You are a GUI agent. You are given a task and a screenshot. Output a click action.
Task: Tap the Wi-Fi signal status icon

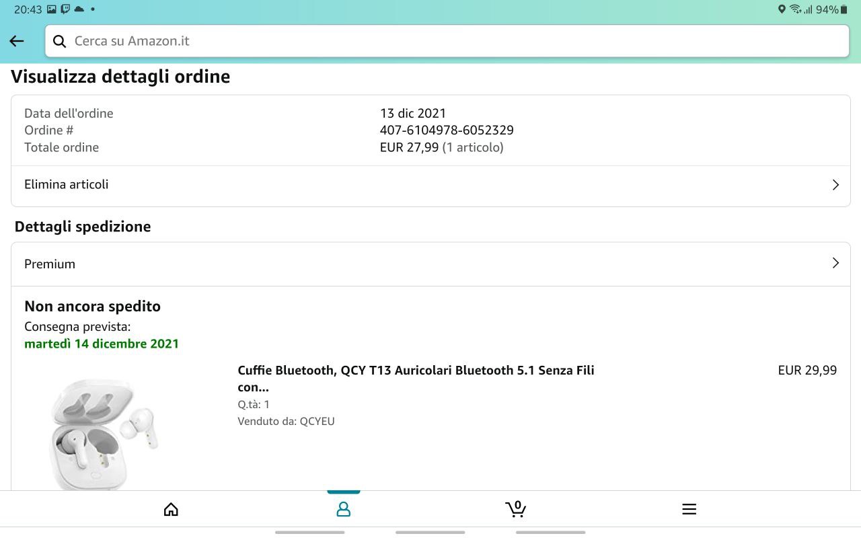coord(796,9)
